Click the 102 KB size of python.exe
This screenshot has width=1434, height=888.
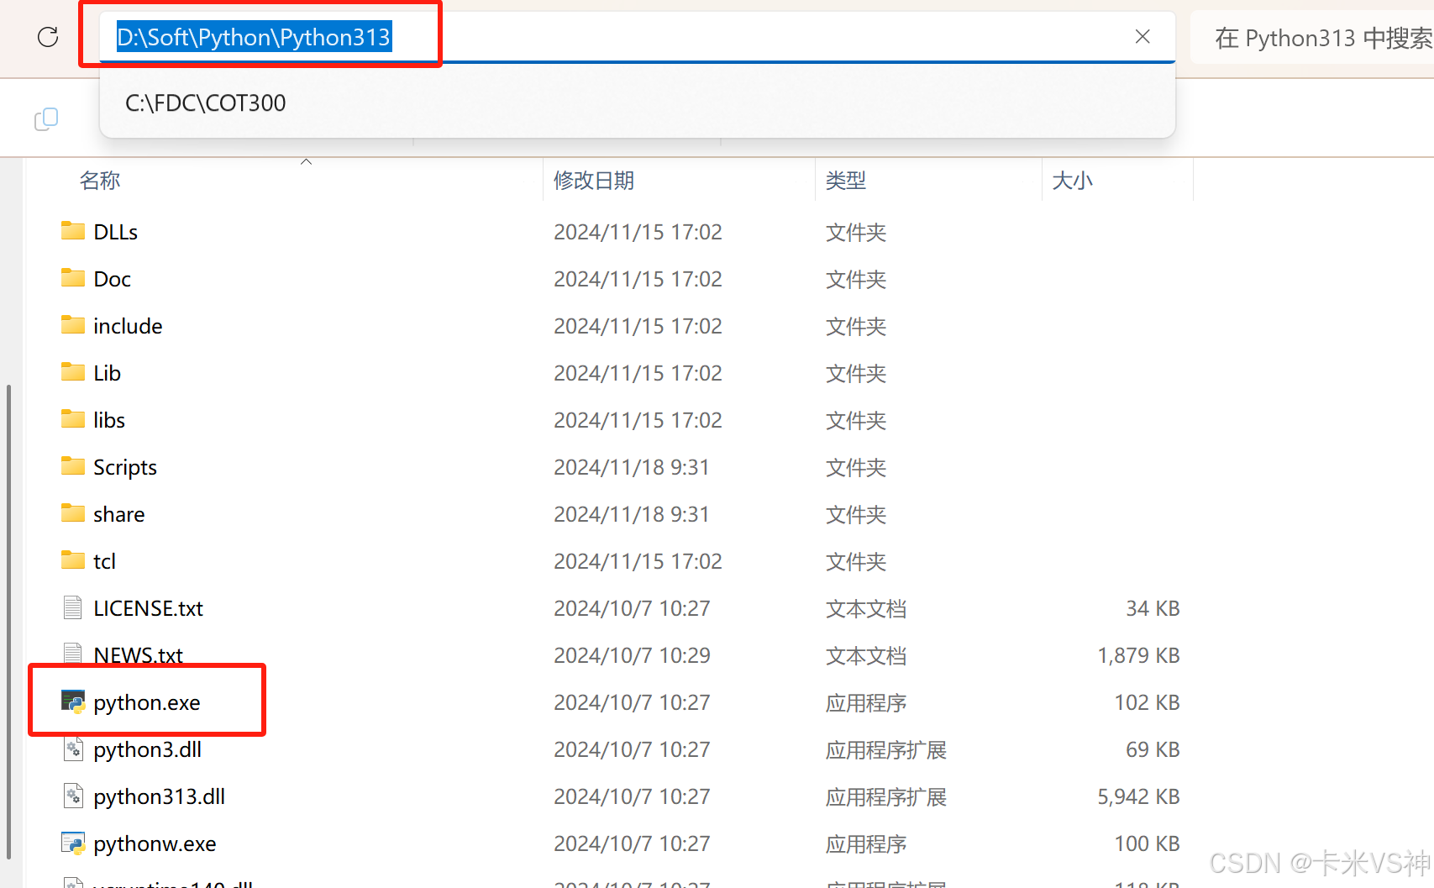pyautogui.click(x=1147, y=702)
